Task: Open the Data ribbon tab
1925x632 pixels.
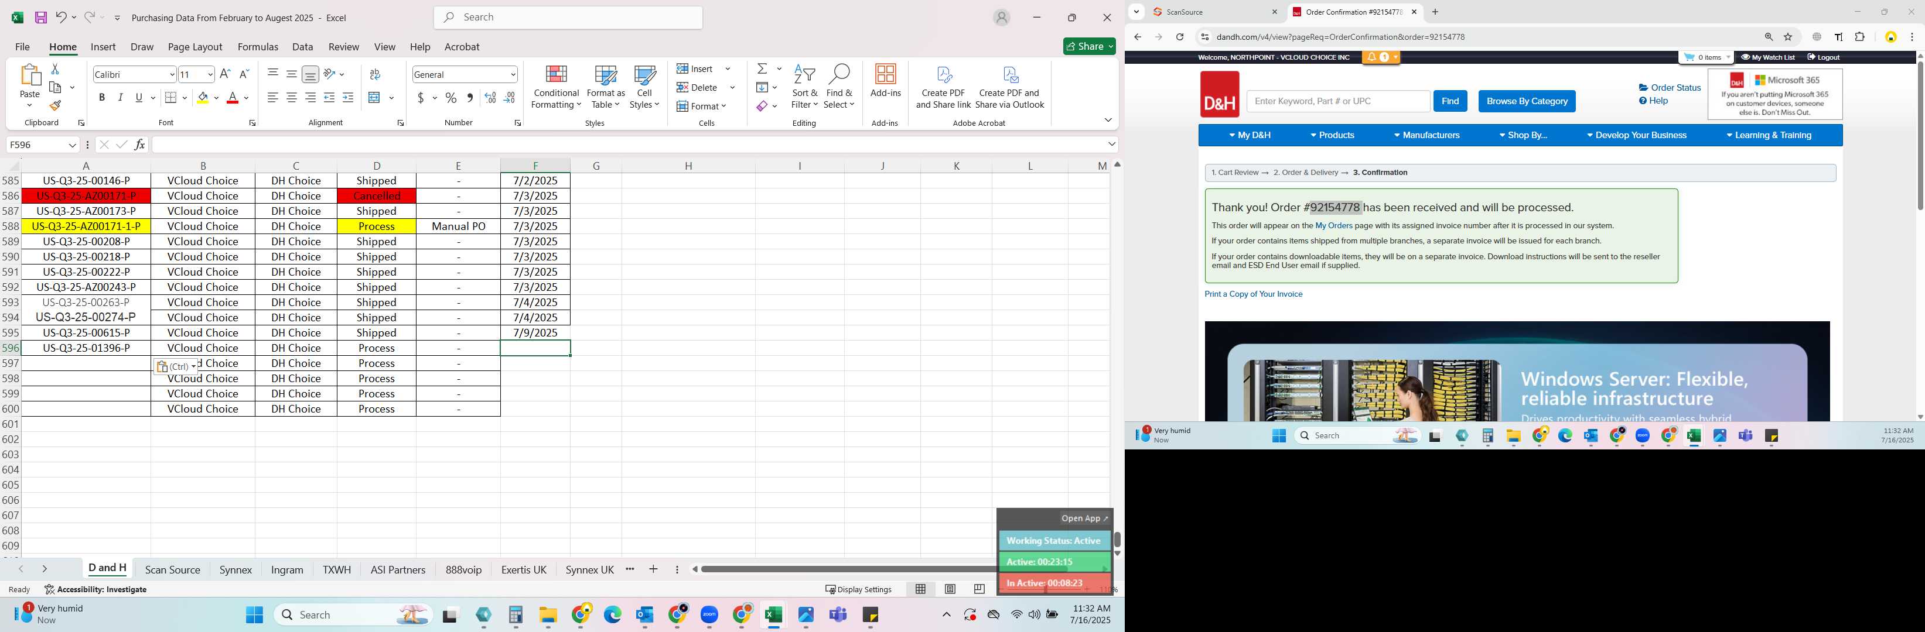Action: [303, 47]
